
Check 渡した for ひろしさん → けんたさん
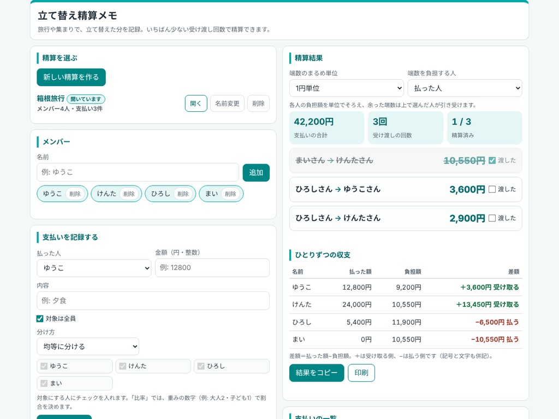click(x=492, y=218)
